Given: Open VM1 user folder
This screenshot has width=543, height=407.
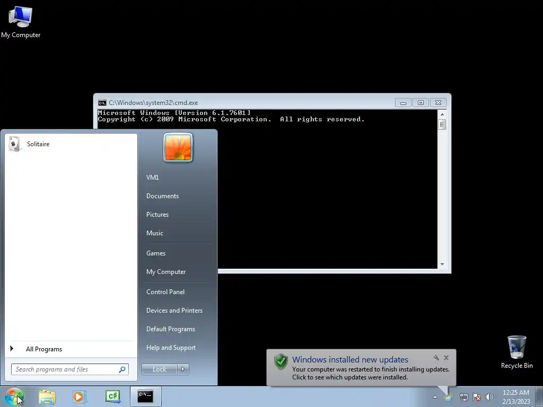Looking at the screenshot, I should coord(152,177).
